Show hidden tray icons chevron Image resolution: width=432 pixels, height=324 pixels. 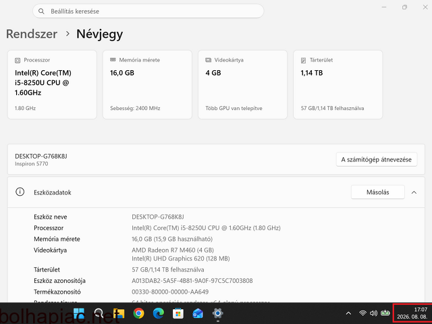[348, 313]
